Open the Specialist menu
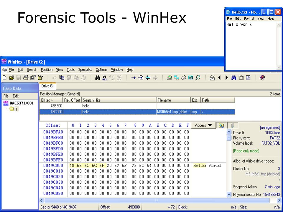 click(x=85, y=69)
